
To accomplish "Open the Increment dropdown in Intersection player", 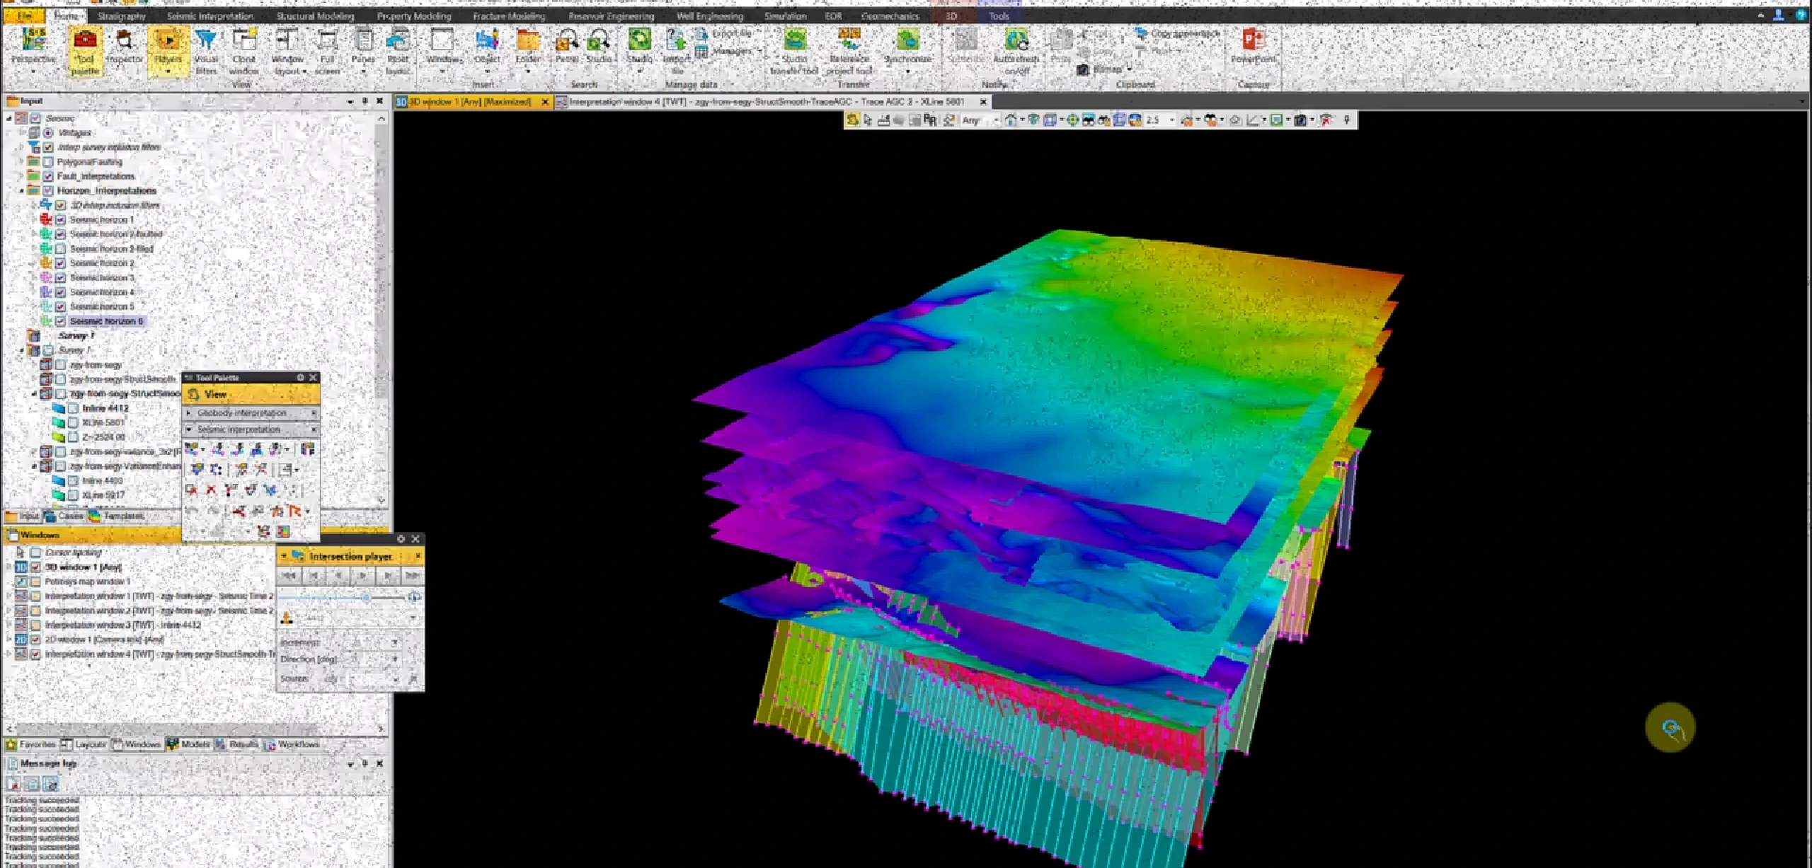I will pos(395,642).
